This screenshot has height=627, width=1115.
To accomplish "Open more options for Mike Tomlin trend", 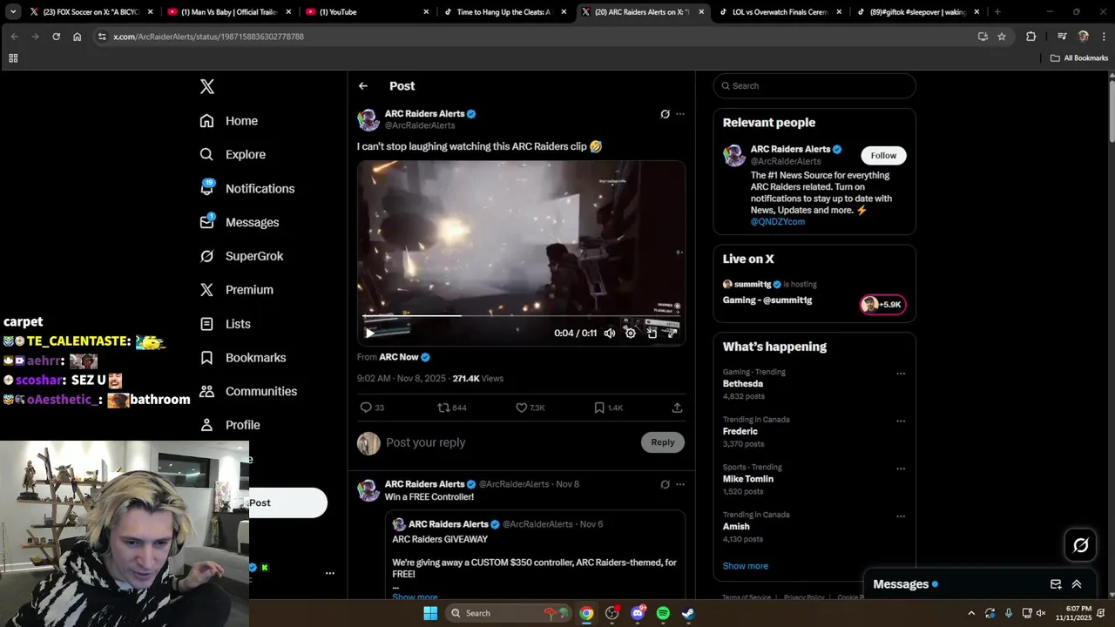I will pyautogui.click(x=901, y=469).
